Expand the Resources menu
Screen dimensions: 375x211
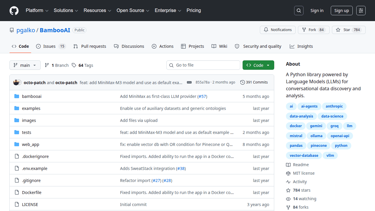click(97, 11)
